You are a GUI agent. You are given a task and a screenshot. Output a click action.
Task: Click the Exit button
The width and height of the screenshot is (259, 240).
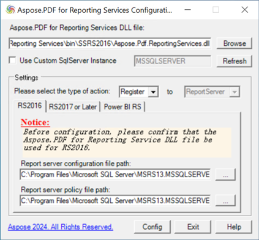pyautogui.click(x=193, y=227)
